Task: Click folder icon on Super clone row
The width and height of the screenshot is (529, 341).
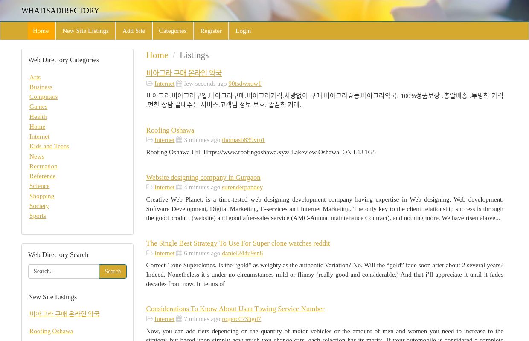Action: pos(149,253)
